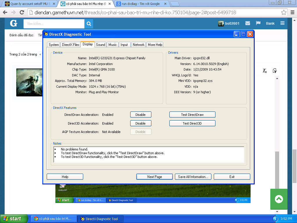The height and width of the screenshot is (223, 297).
Task: Click the Test DirectDraw button
Action: coord(192,115)
